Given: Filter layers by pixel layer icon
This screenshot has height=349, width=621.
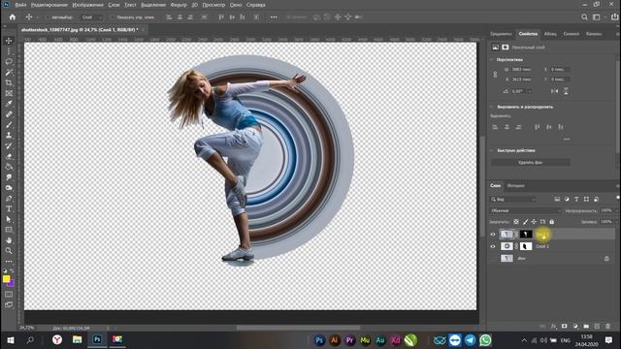Looking at the screenshot, I should [x=557, y=199].
